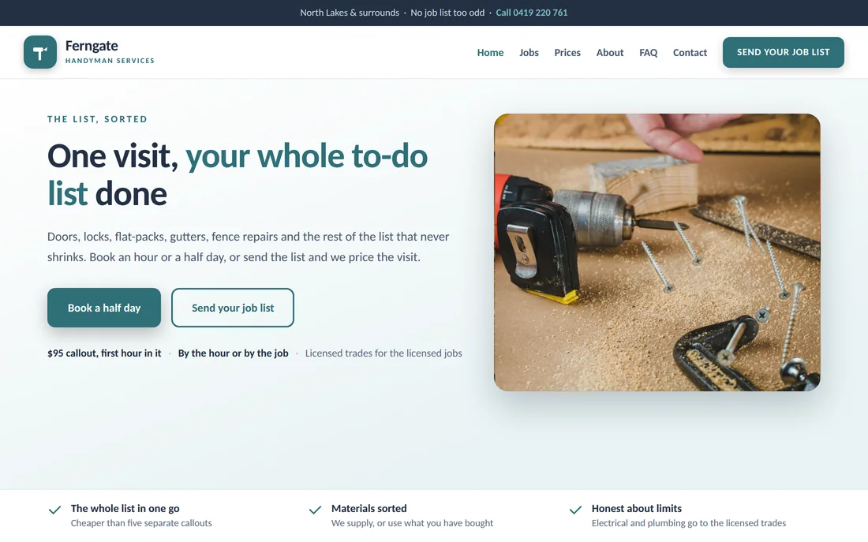
Task: Click the 'One visit, your whole to-do list done' headline
Action: (x=238, y=174)
